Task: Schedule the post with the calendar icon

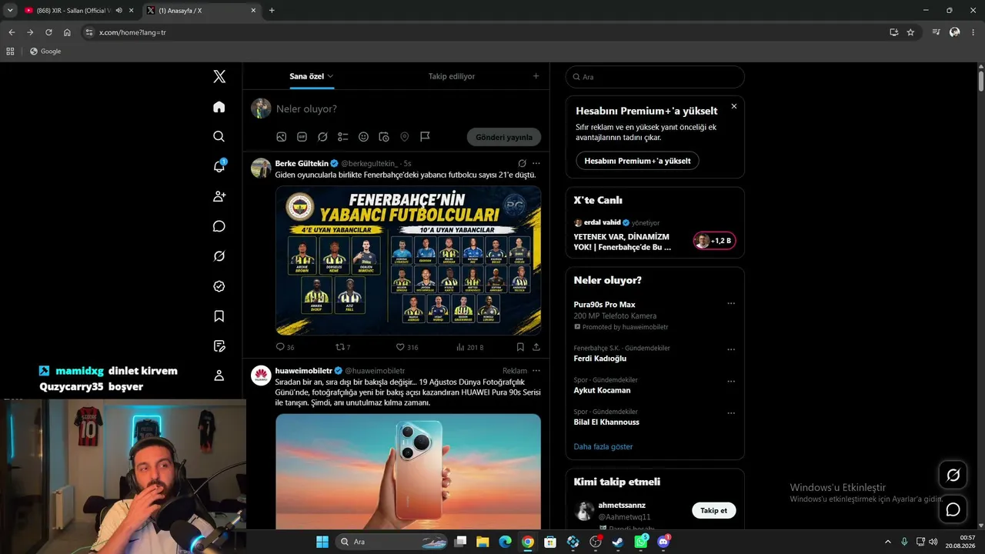Action: (384, 137)
